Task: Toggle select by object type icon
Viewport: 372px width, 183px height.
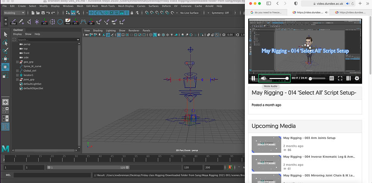Action: pos(73,13)
